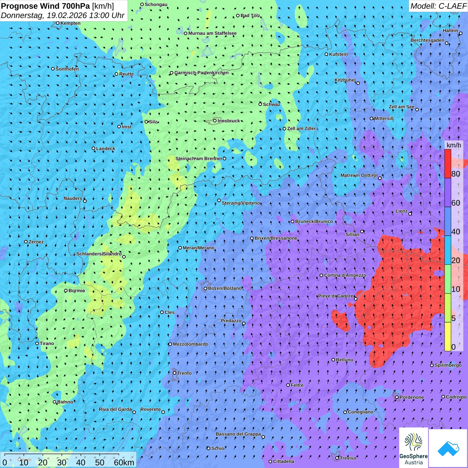468x468 pixels.
Task: Click the Zell am Ziller label
Action: click(x=301, y=128)
